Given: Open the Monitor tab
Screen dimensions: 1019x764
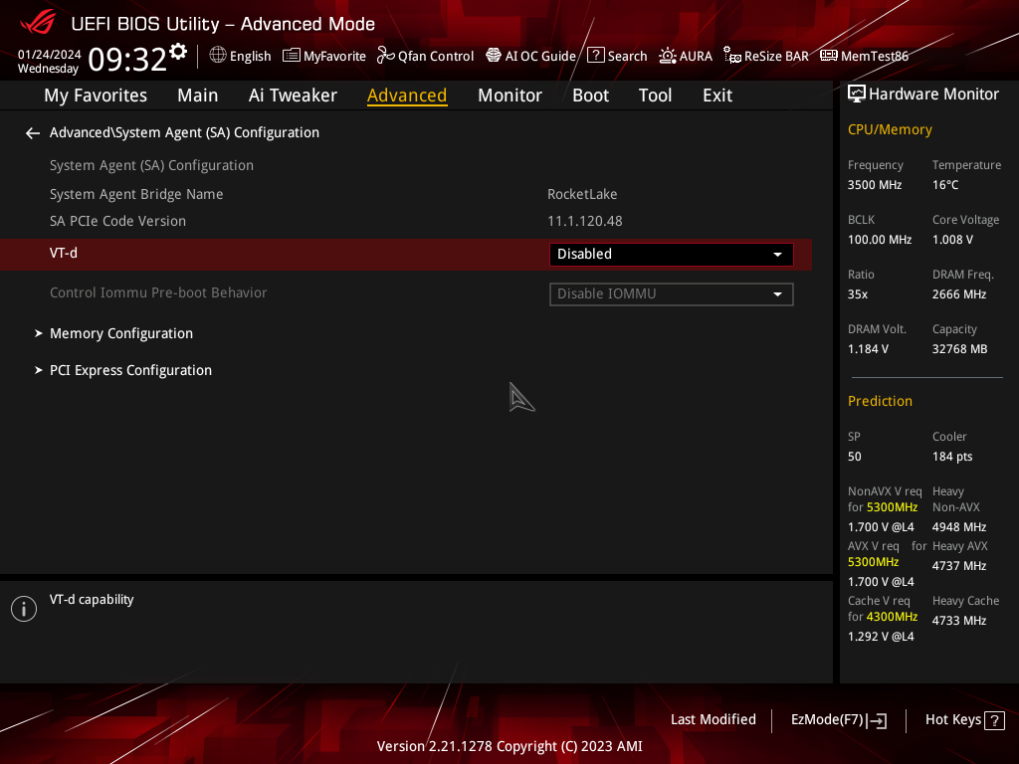Looking at the screenshot, I should point(509,95).
